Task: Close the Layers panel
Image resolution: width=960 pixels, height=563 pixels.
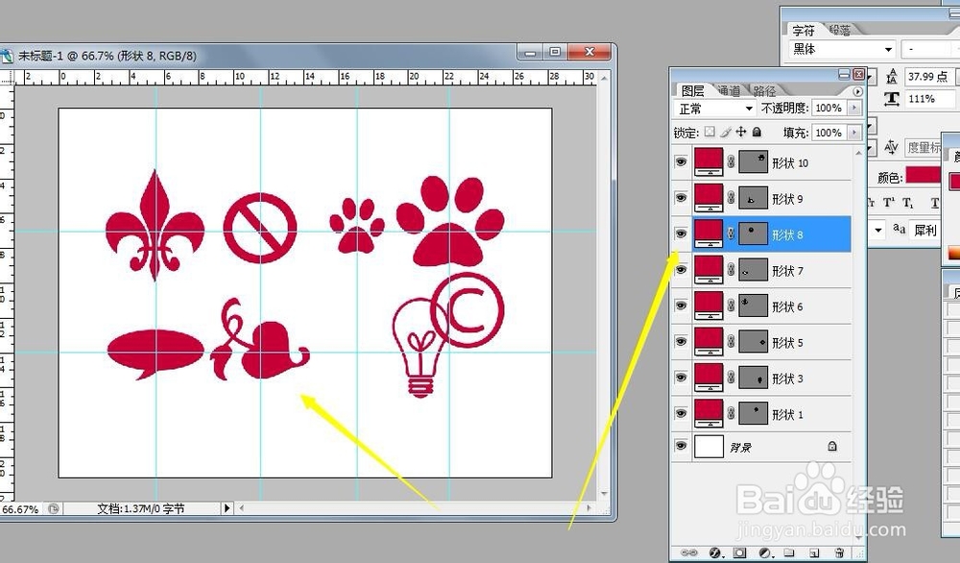Action: pyautogui.click(x=858, y=74)
